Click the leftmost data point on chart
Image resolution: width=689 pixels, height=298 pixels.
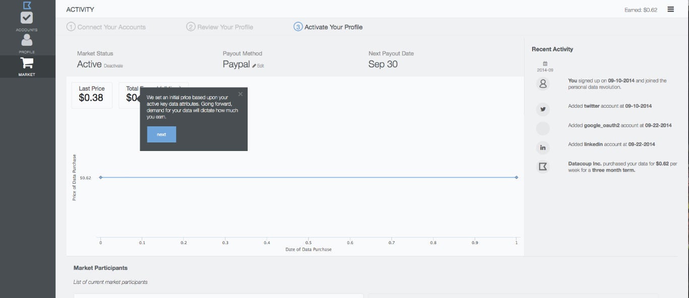(101, 177)
